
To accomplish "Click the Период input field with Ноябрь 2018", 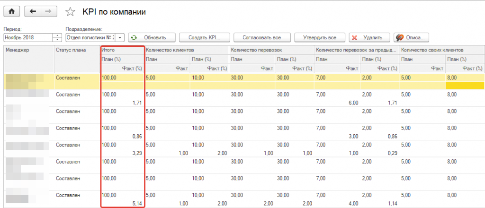I will pos(28,38).
